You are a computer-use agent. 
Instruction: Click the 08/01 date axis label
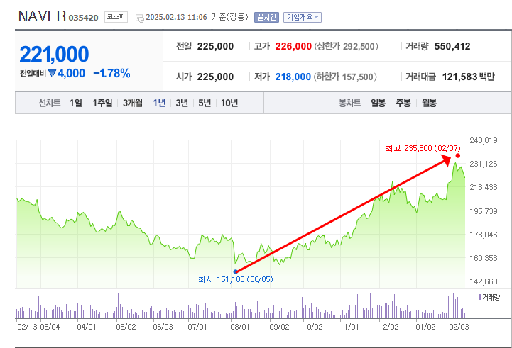click(240, 327)
